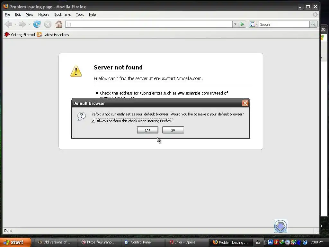
Task: Click the Google search input field
Action: tap(284, 24)
